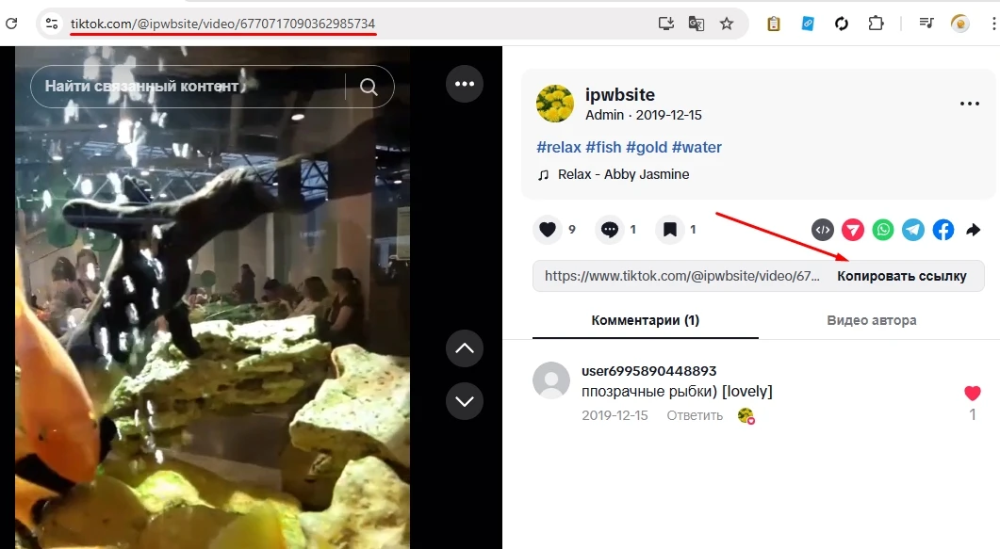Like the video with the heart icon
Viewport: 1000px width, 549px height.
coord(548,229)
